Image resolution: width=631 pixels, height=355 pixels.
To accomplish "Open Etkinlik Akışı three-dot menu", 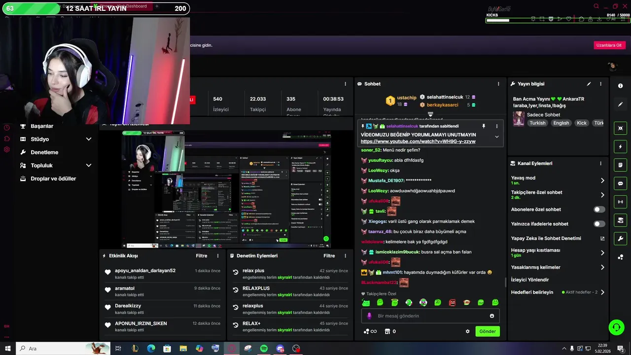I will 218,256.
